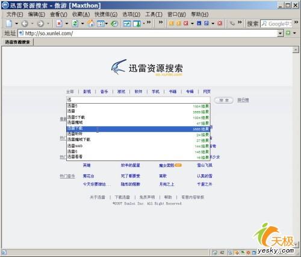The image size is (301, 257).
Task: Expand the dropdown arrow beside new page icon
Action: [x=17, y=24]
